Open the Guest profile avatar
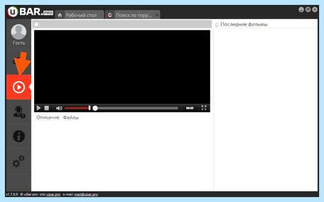The width and height of the screenshot is (324, 202). click(19, 32)
